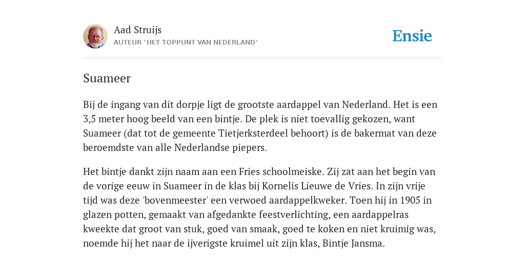525x262 pixels.
Task: Click the phrase "Fries schoolmeiske"
Action: (x=281, y=171)
